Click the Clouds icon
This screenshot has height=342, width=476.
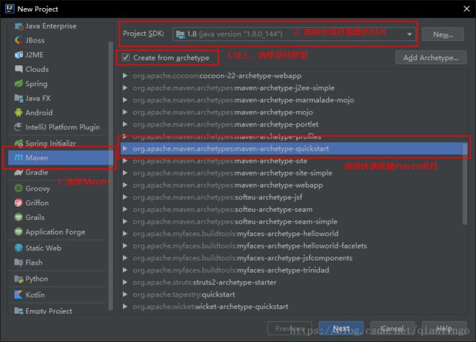(x=18, y=69)
